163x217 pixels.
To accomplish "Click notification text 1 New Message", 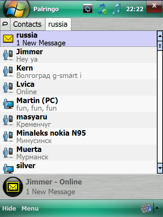I will click(51, 192).
